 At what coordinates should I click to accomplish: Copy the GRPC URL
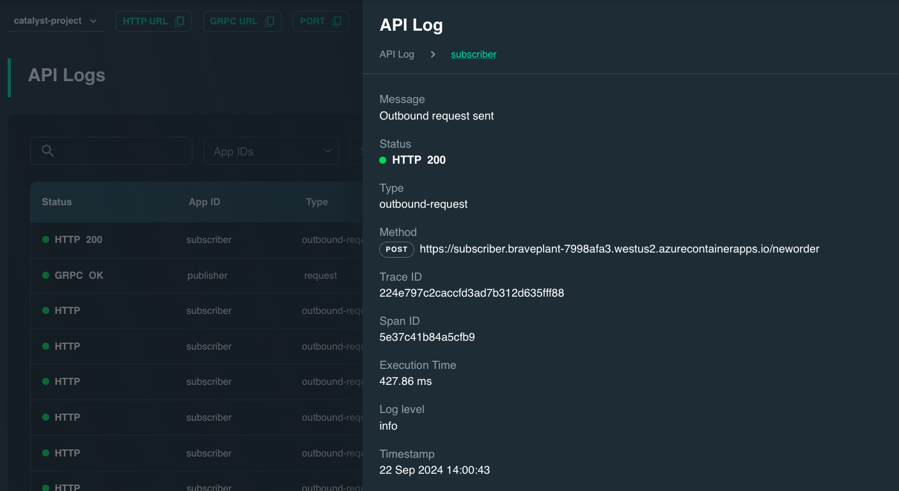(x=242, y=21)
